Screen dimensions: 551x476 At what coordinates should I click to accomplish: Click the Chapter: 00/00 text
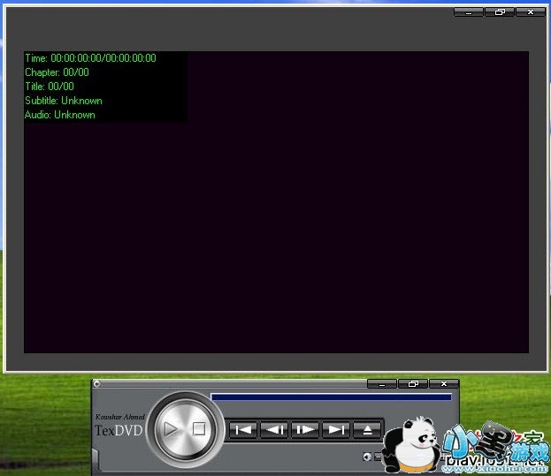pyautogui.click(x=57, y=72)
